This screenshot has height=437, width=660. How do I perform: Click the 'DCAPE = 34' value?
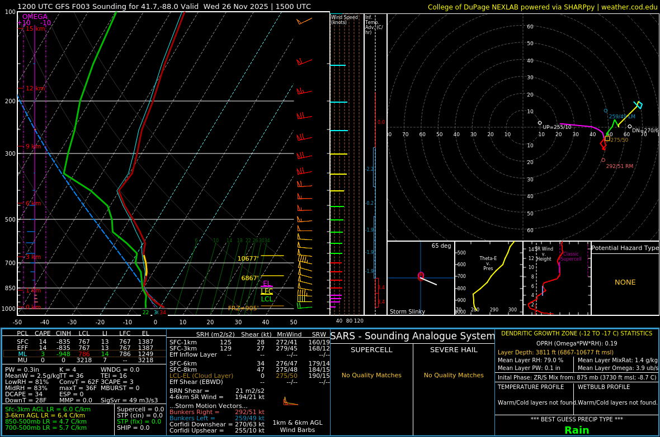pos(23,394)
